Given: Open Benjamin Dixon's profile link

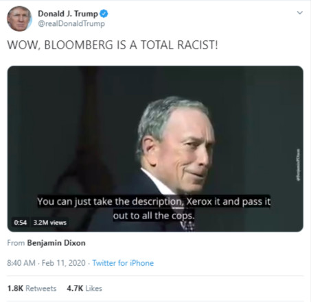Looking at the screenshot, I should coord(56,243).
